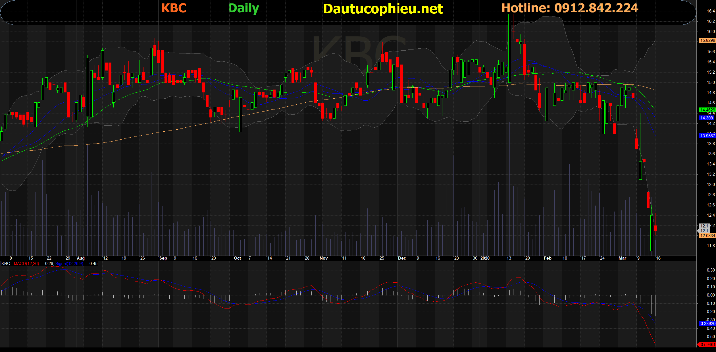
Task: Click the orange 12.0834 price tag
Action: point(707,235)
